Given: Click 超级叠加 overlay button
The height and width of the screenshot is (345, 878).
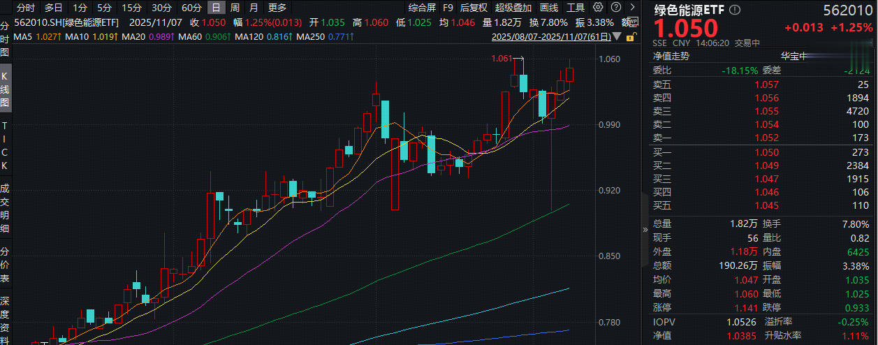Looking at the screenshot, I should pos(514,8).
